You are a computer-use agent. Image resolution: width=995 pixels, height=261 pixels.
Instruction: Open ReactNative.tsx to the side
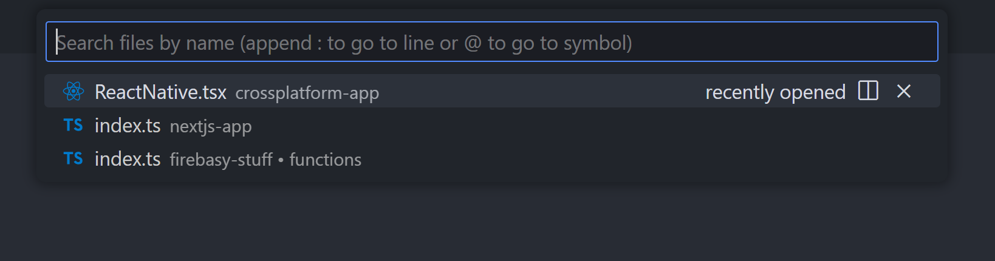[868, 91]
